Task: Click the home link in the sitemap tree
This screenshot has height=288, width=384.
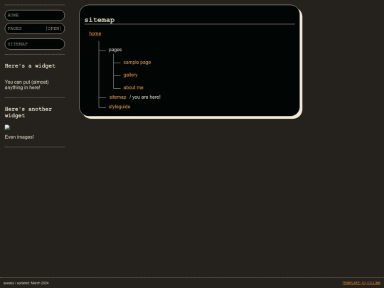Action: pyautogui.click(x=95, y=33)
